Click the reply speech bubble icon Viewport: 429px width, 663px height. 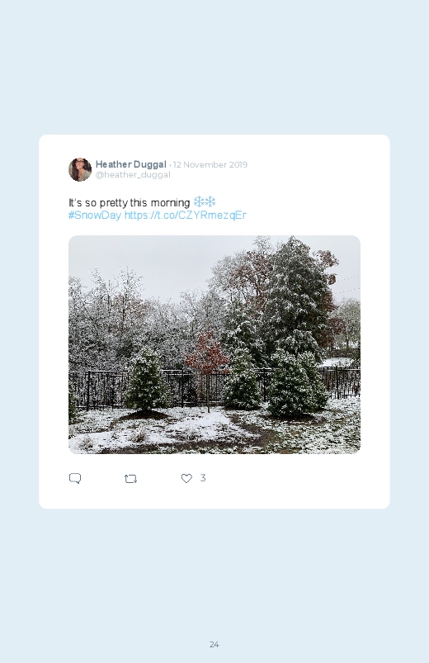coord(75,478)
